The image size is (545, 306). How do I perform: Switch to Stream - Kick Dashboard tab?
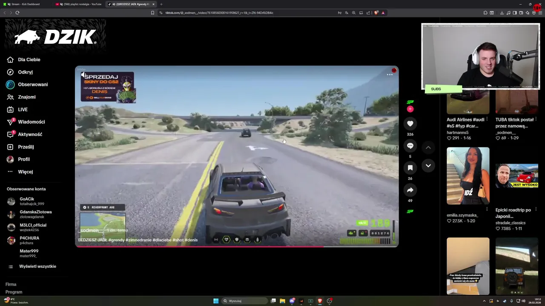[26, 4]
